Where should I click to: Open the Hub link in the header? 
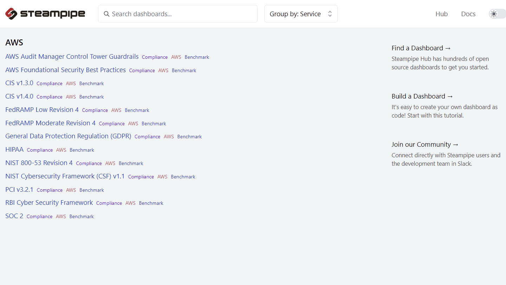coord(441,14)
